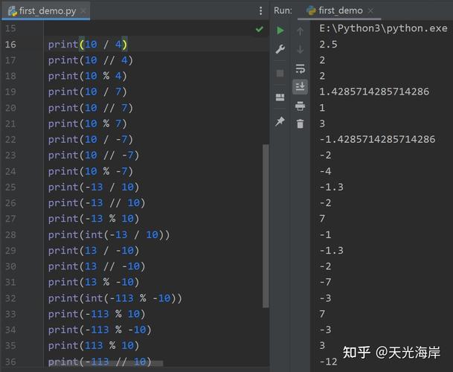Pin the Run tab with pin icon
Screen dimensions: 453x372
tap(280, 121)
